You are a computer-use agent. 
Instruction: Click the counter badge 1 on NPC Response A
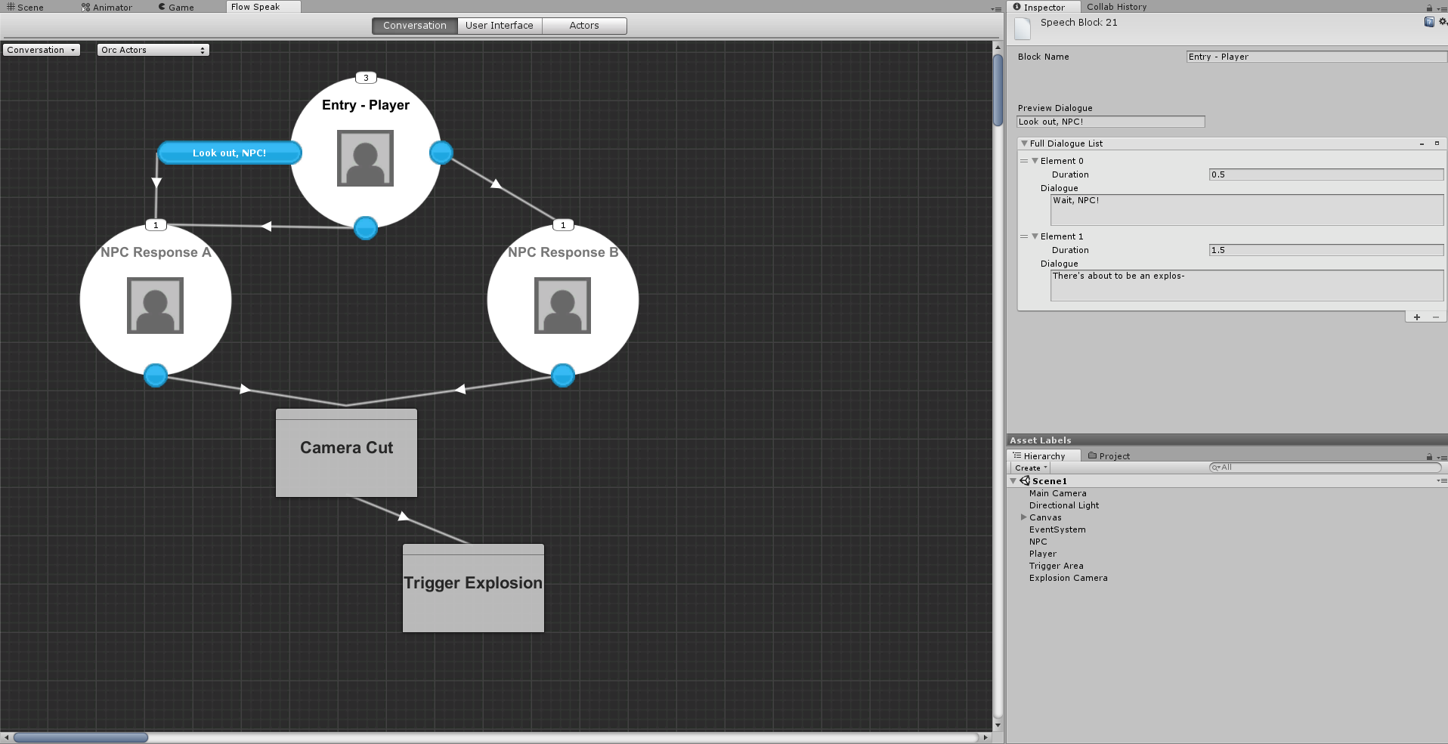(156, 225)
